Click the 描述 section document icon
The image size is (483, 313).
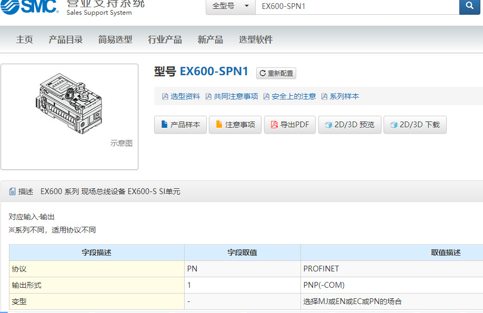(12, 191)
